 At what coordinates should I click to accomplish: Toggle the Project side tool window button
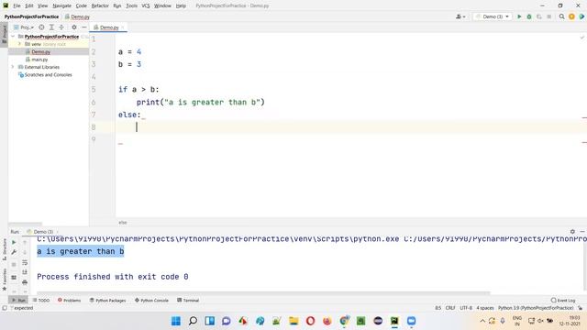[x=4, y=35]
